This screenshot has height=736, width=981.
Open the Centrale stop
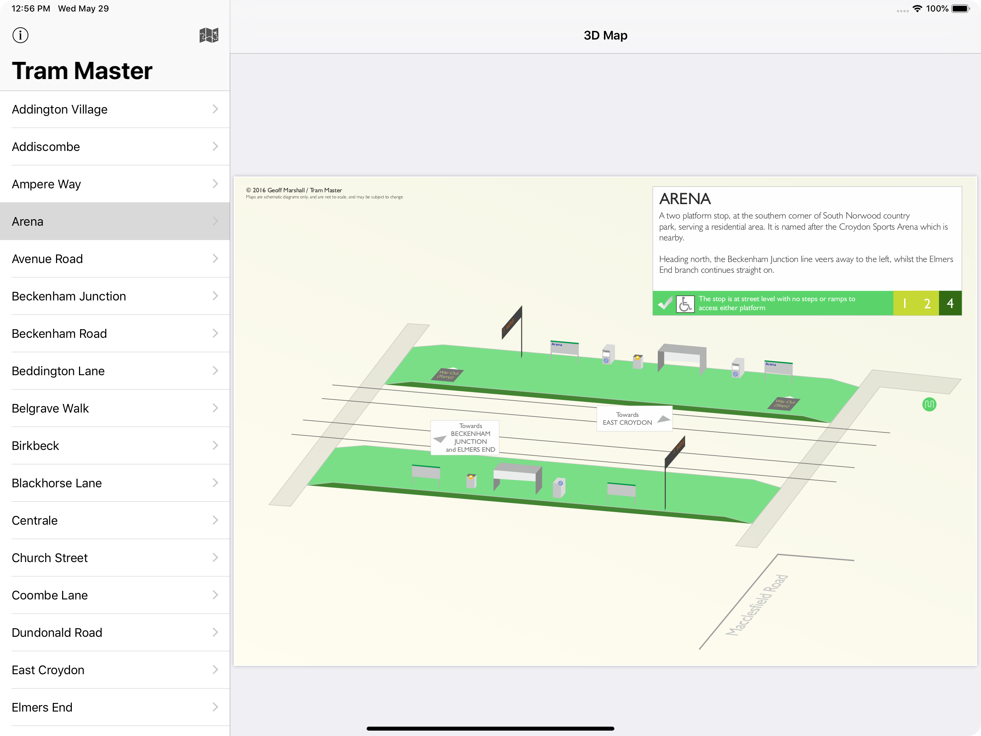115,520
